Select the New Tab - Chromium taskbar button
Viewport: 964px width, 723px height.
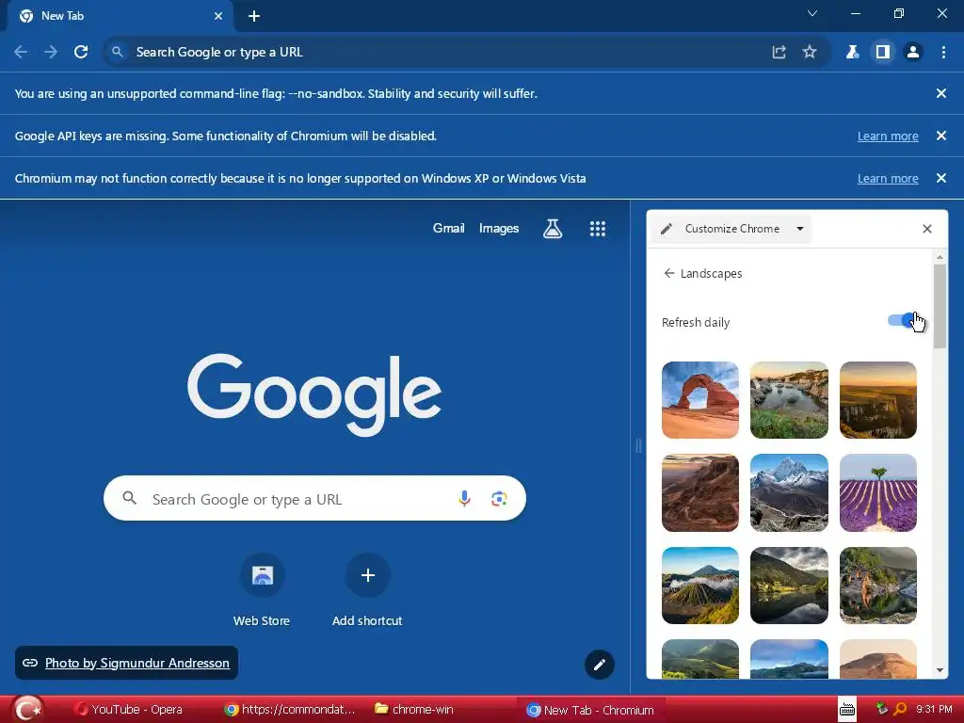[592, 710]
